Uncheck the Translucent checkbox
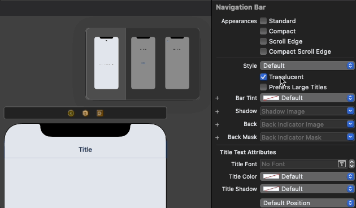Image resolution: width=356 pixels, height=208 pixels. (x=263, y=77)
